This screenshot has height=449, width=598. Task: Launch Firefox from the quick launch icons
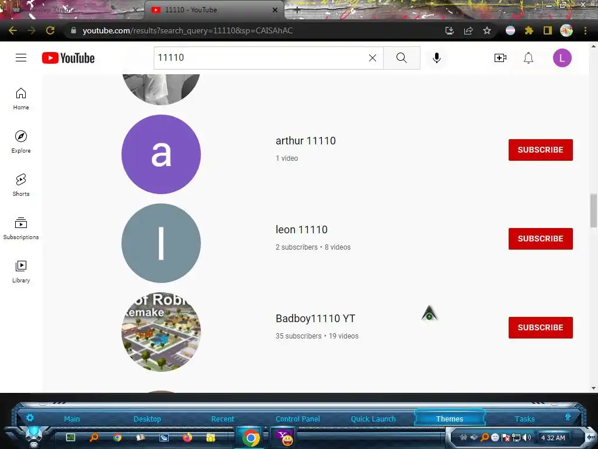click(187, 437)
